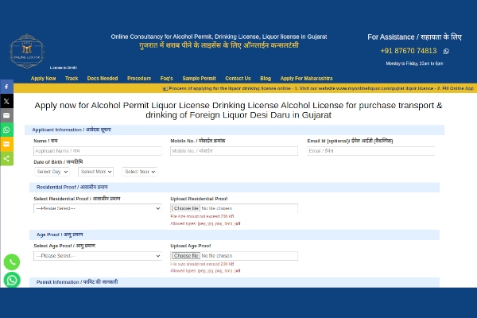Image resolution: width=477 pixels, height=318 pixels.
Task: Go to the Docs Needed menu item
Action: click(103, 79)
